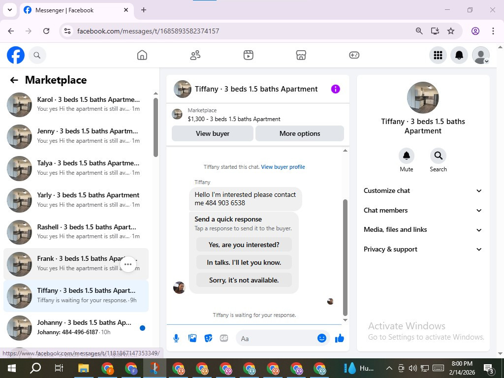
Task: Expand Customize chat section
Action: click(423, 191)
